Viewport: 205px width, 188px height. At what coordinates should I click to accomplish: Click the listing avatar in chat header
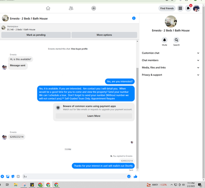(5, 18)
